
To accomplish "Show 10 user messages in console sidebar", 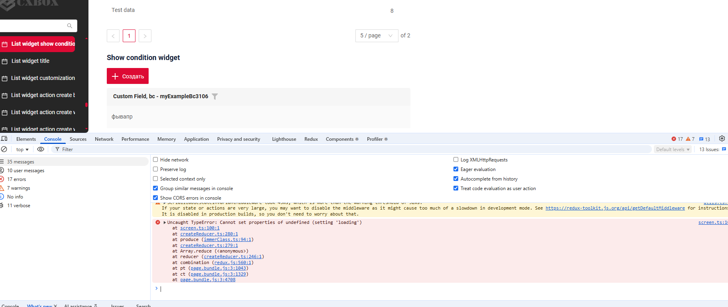I will [74, 171].
